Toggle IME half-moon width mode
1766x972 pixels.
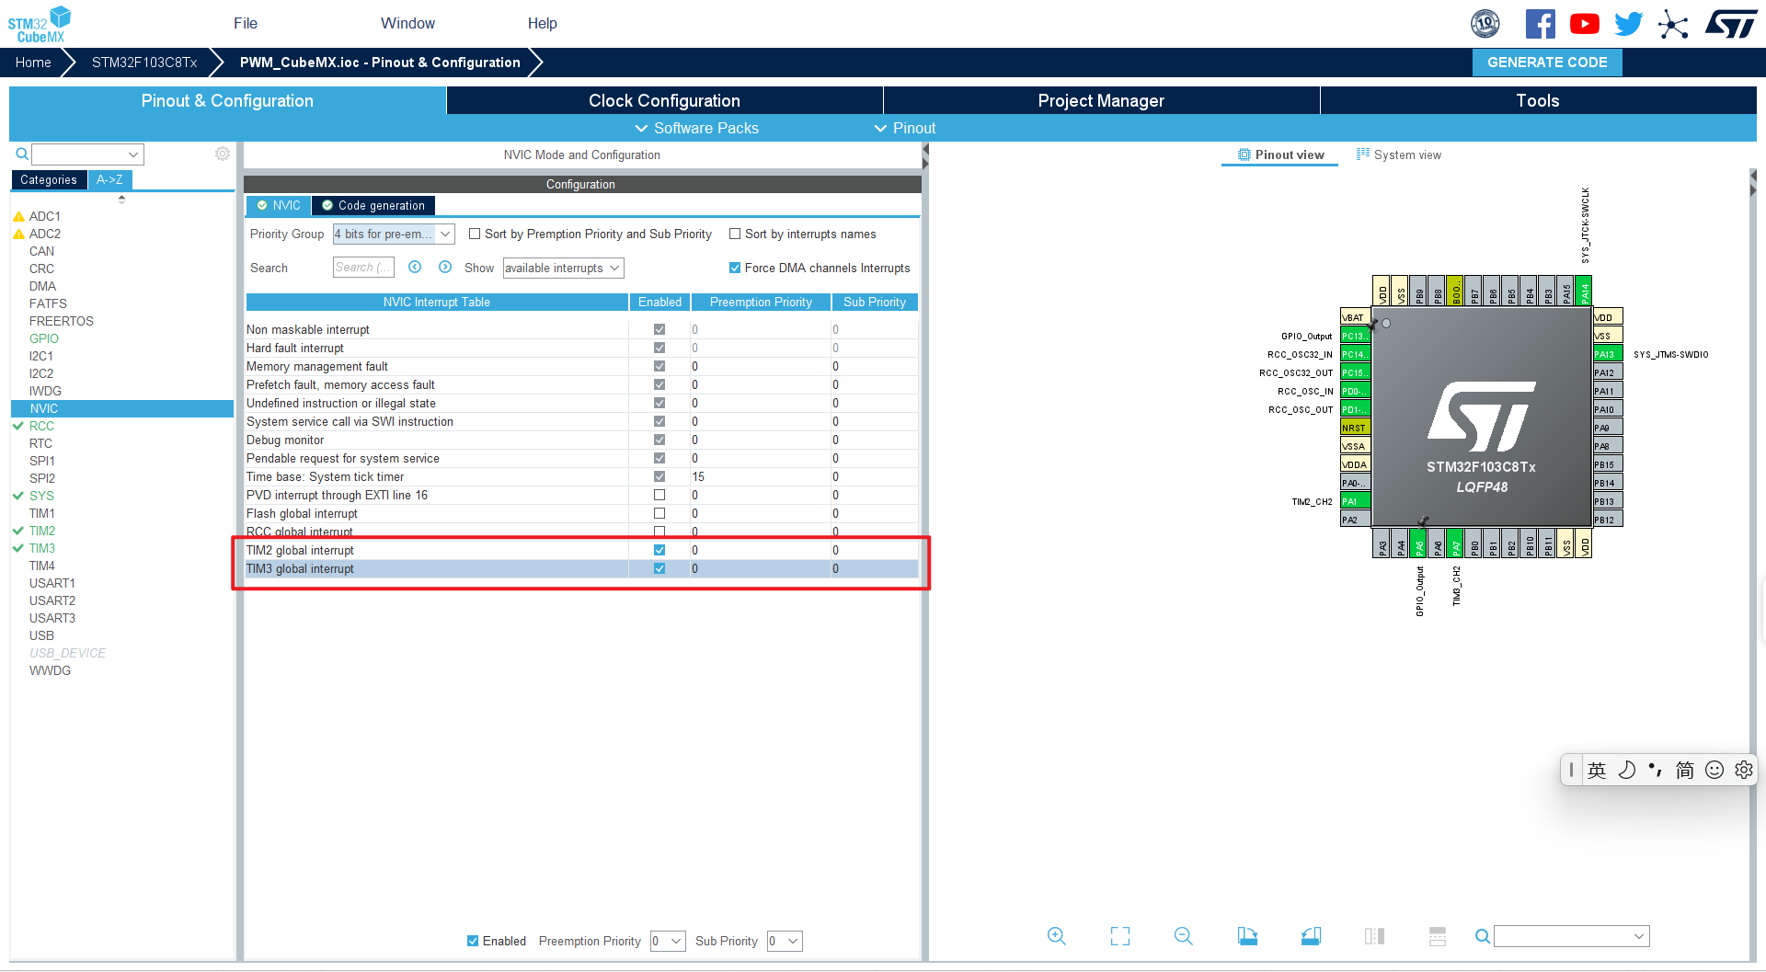[1626, 770]
